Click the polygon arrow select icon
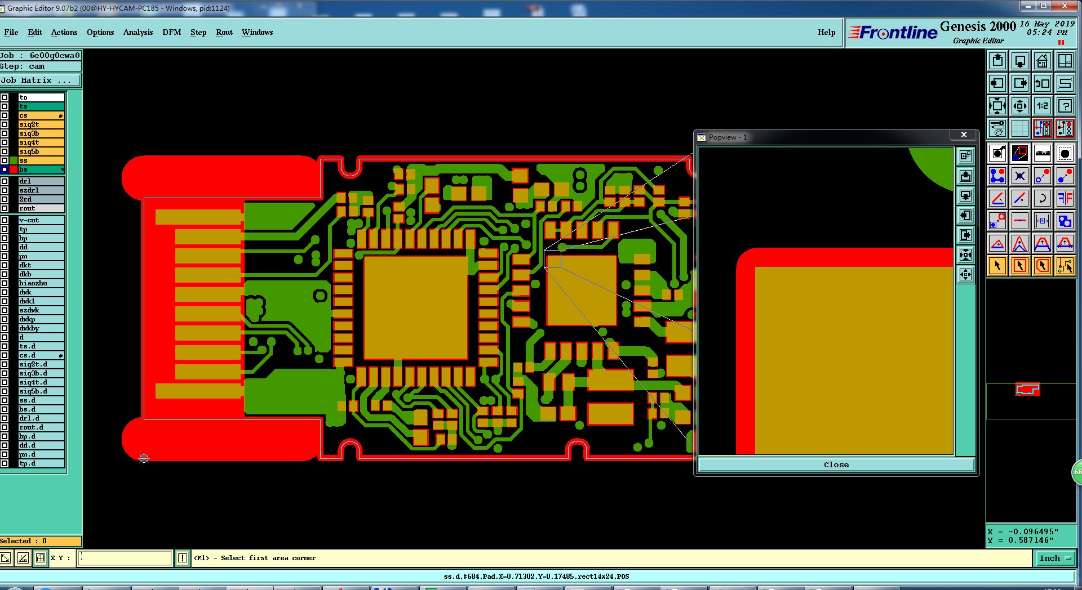The height and width of the screenshot is (590, 1082). click(1043, 266)
